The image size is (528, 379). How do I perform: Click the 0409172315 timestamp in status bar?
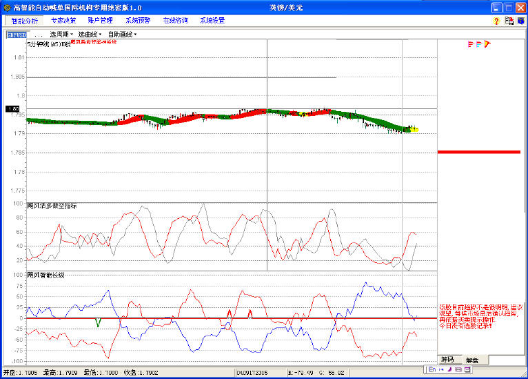[x=252, y=373]
